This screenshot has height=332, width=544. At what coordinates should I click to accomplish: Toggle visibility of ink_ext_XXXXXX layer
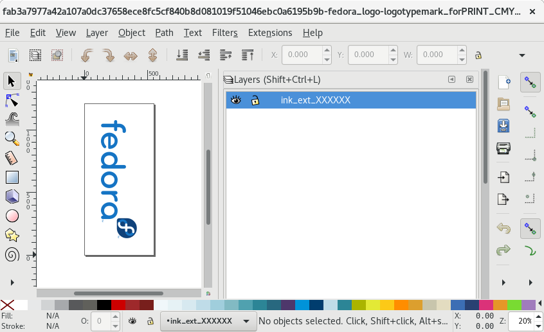coord(236,100)
